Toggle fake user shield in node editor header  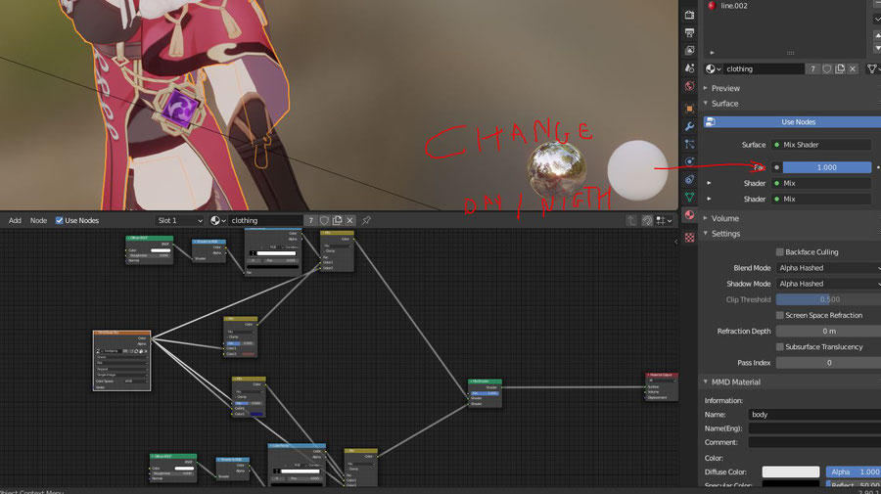coord(324,221)
